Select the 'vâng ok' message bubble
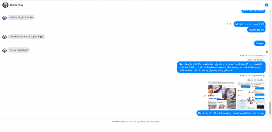 pyautogui.click(x=260, y=43)
